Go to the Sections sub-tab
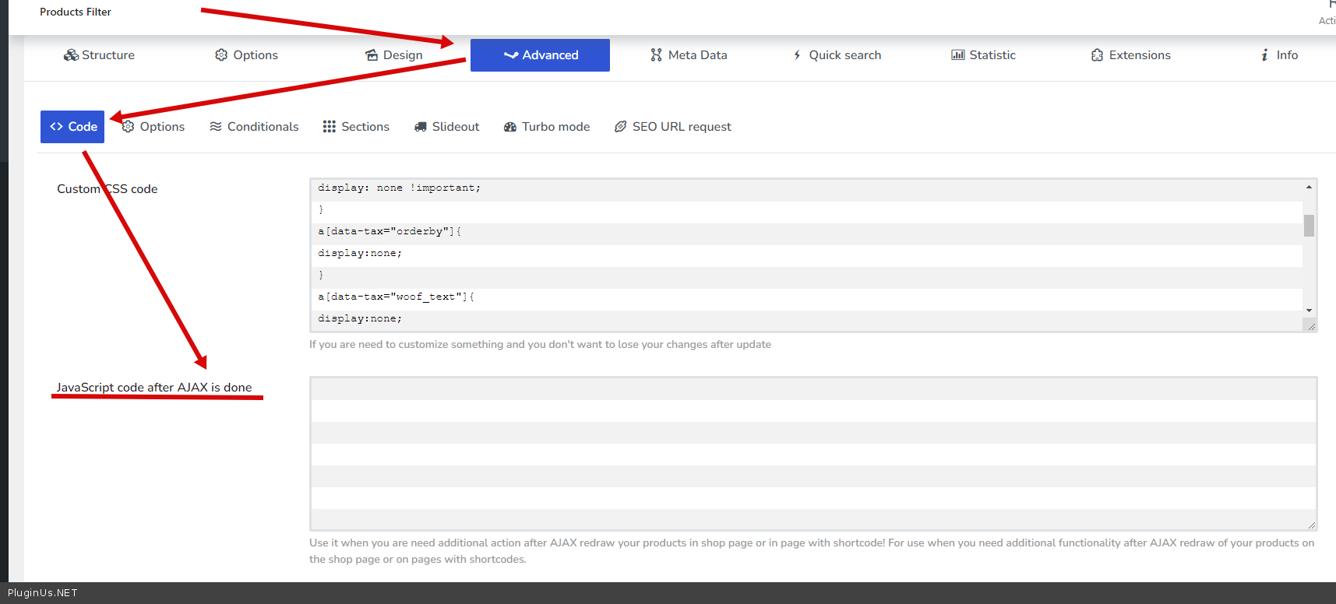The width and height of the screenshot is (1336, 604). pyautogui.click(x=356, y=127)
